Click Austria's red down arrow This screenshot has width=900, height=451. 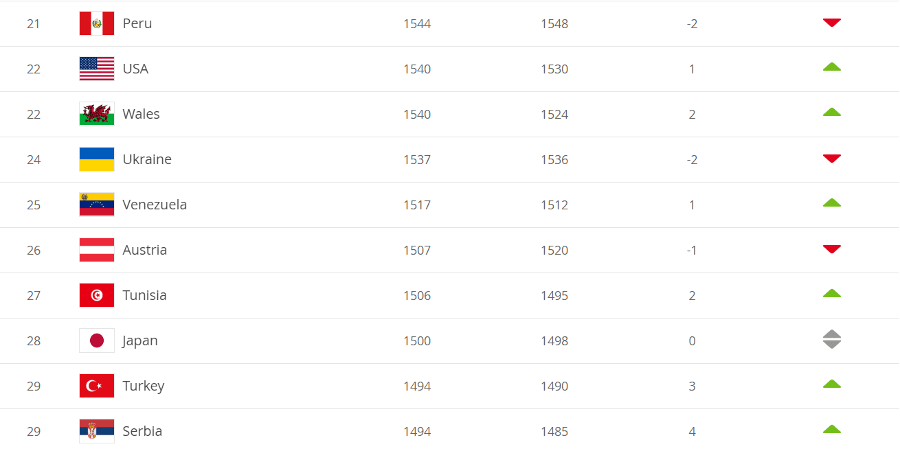[832, 249]
